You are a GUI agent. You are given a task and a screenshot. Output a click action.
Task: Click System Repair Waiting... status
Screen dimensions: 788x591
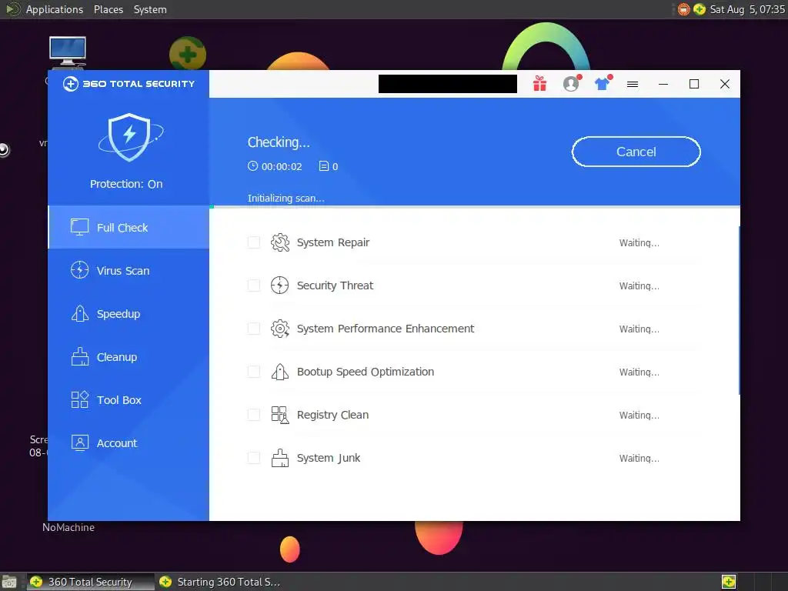[x=639, y=242]
